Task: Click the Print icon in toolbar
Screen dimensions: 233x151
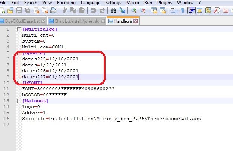Action: tap(53, 11)
